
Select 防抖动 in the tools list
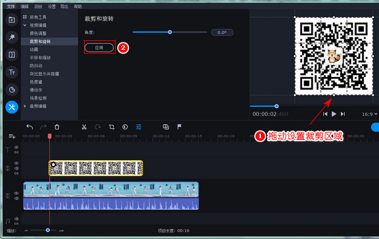coord(36,66)
